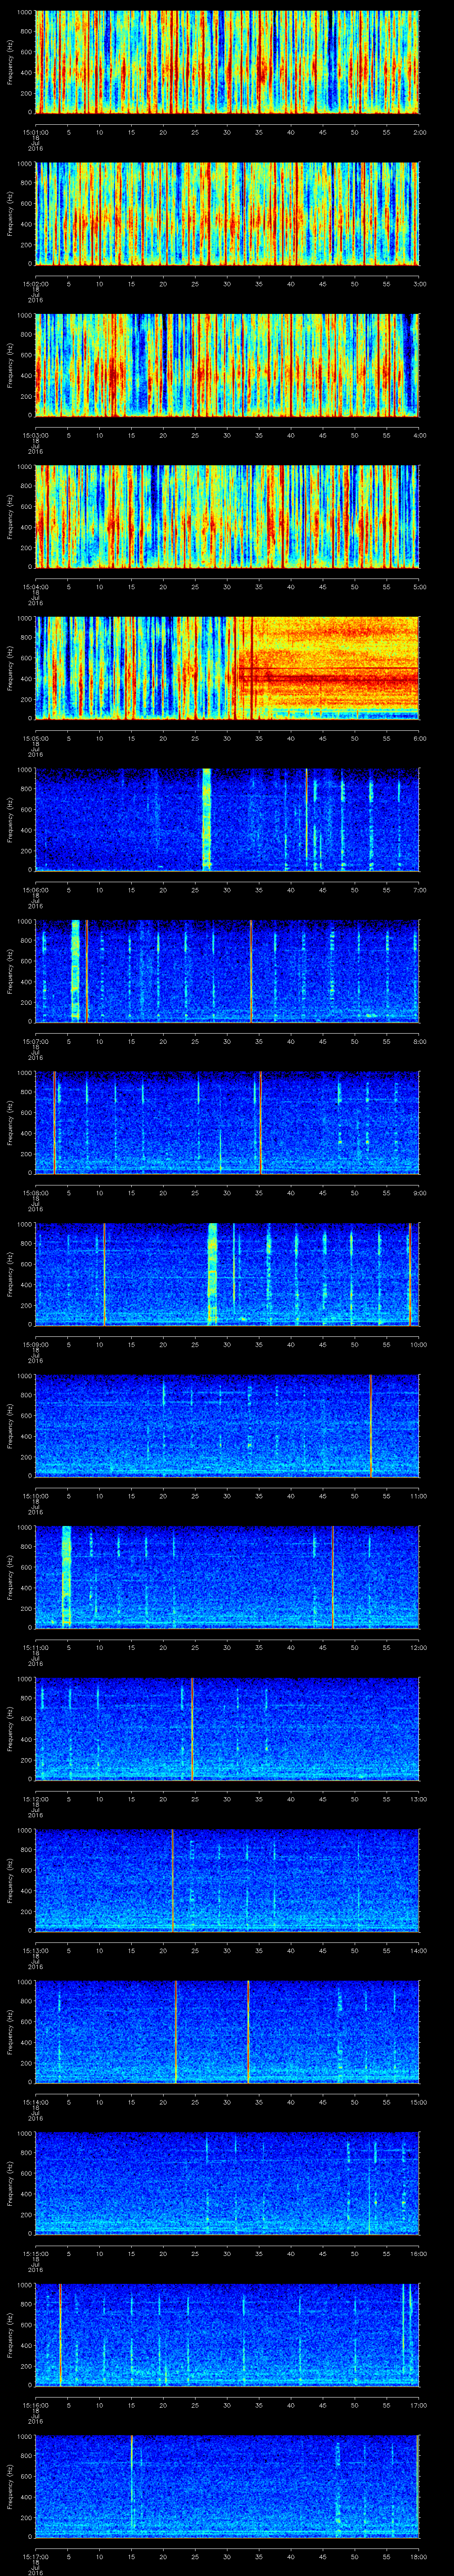The height and width of the screenshot is (2576, 454).
Task: Click the red vertical line in the 15:13:00 spectrogram
Action: [x=172, y=1879]
